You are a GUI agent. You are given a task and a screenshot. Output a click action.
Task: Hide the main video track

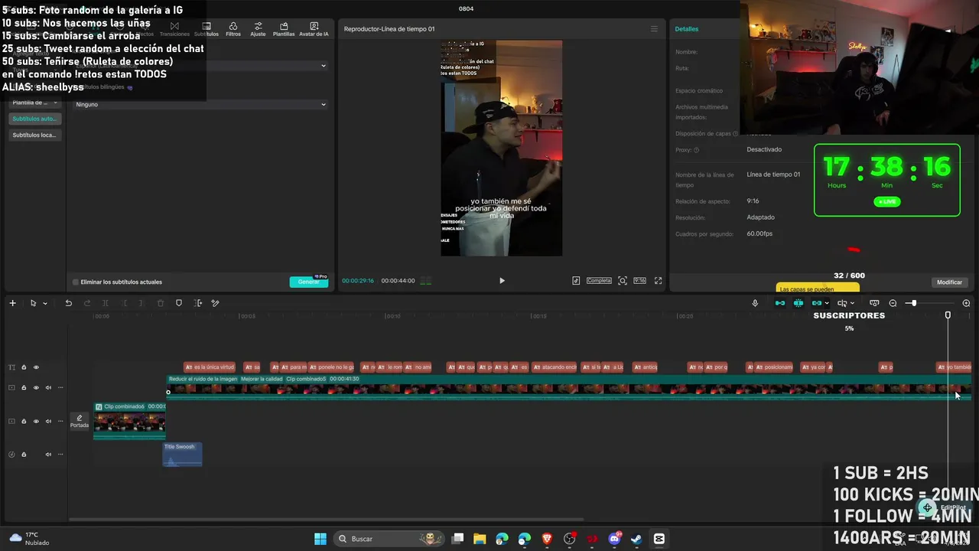click(36, 388)
